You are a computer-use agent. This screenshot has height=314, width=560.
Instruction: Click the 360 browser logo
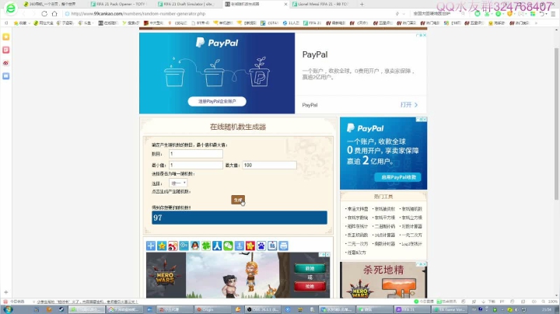(x=11, y=8)
